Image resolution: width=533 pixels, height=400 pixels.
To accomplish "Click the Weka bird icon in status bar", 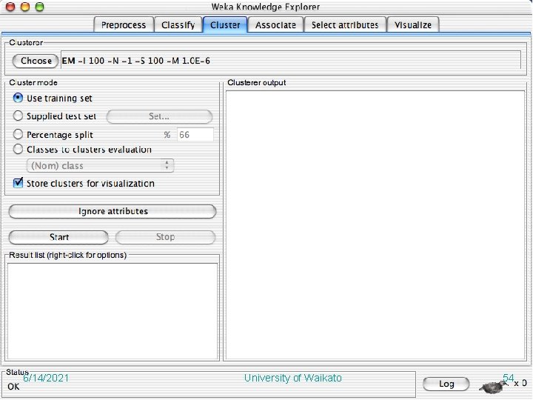I will click(492, 387).
